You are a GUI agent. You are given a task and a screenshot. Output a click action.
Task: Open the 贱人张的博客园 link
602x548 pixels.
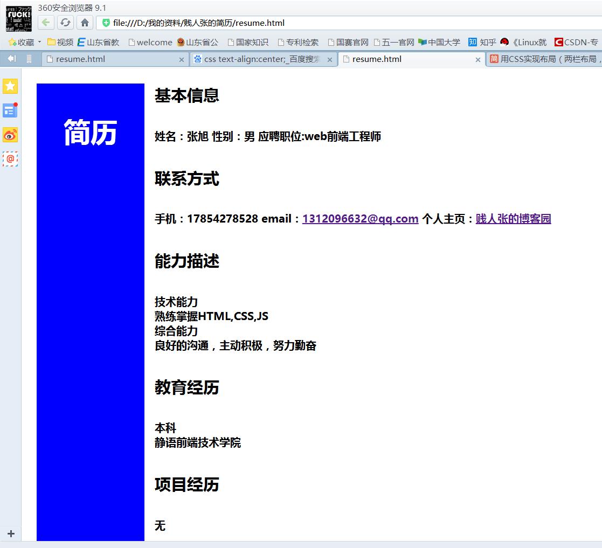(x=513, y=219)
